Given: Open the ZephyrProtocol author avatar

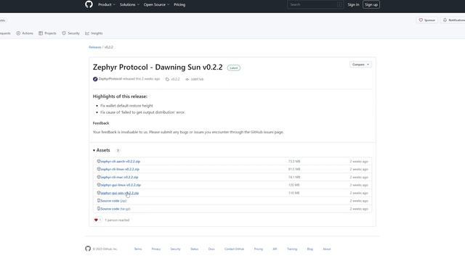Looking at the screenshot, I should click(95, 79).
